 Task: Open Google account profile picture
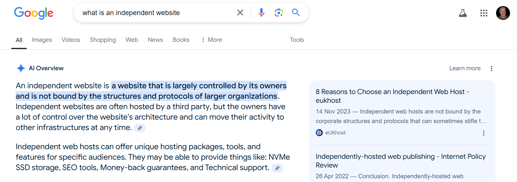503,13
